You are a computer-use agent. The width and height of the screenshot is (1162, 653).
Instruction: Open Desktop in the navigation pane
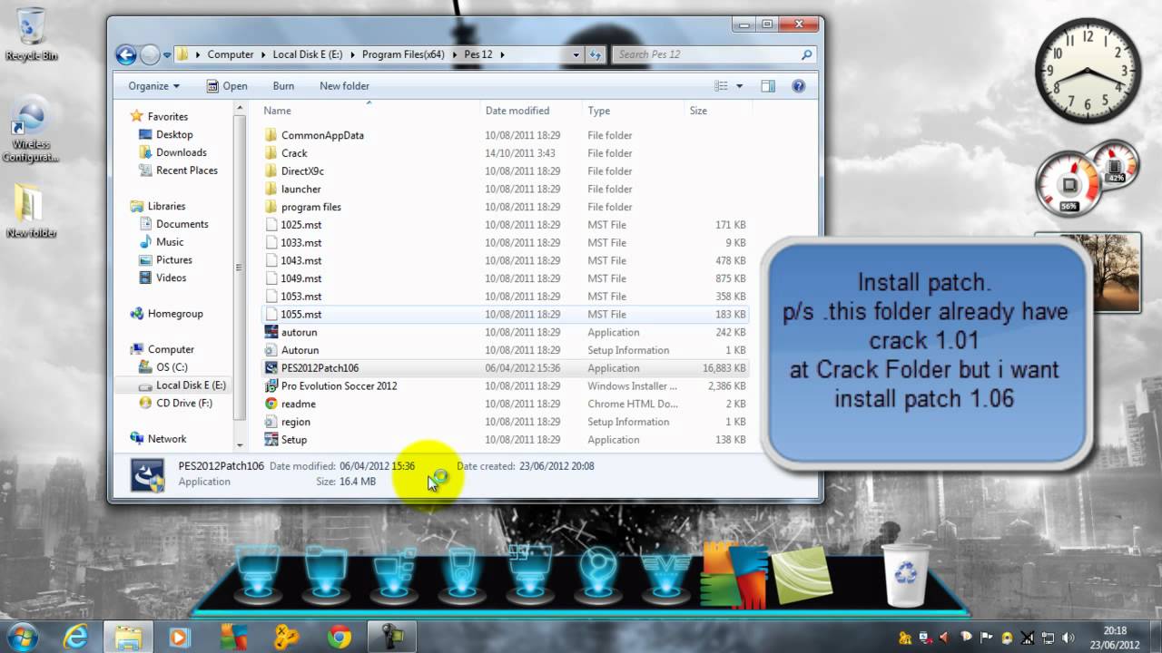point(174,134)
